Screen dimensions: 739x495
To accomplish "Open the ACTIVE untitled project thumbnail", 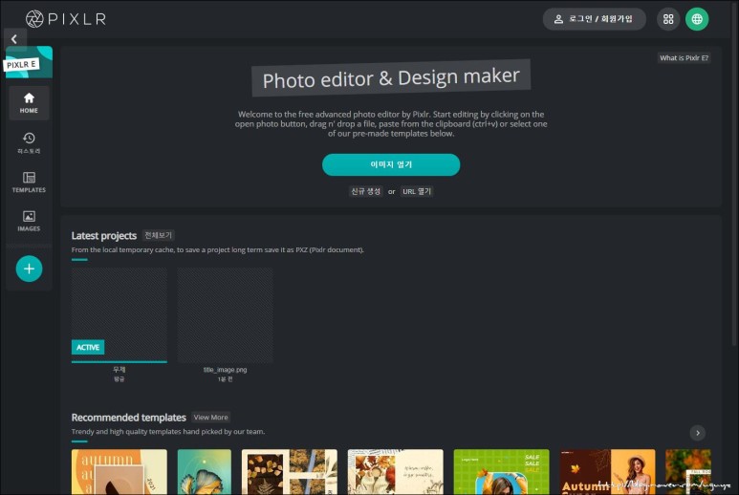I will 120,315.
